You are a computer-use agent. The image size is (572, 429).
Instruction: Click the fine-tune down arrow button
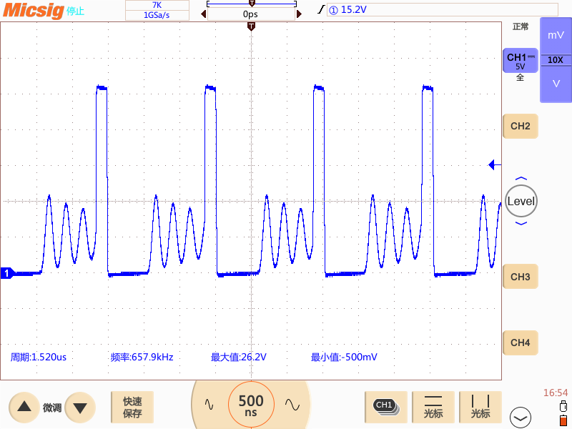[x=80, y=407]
